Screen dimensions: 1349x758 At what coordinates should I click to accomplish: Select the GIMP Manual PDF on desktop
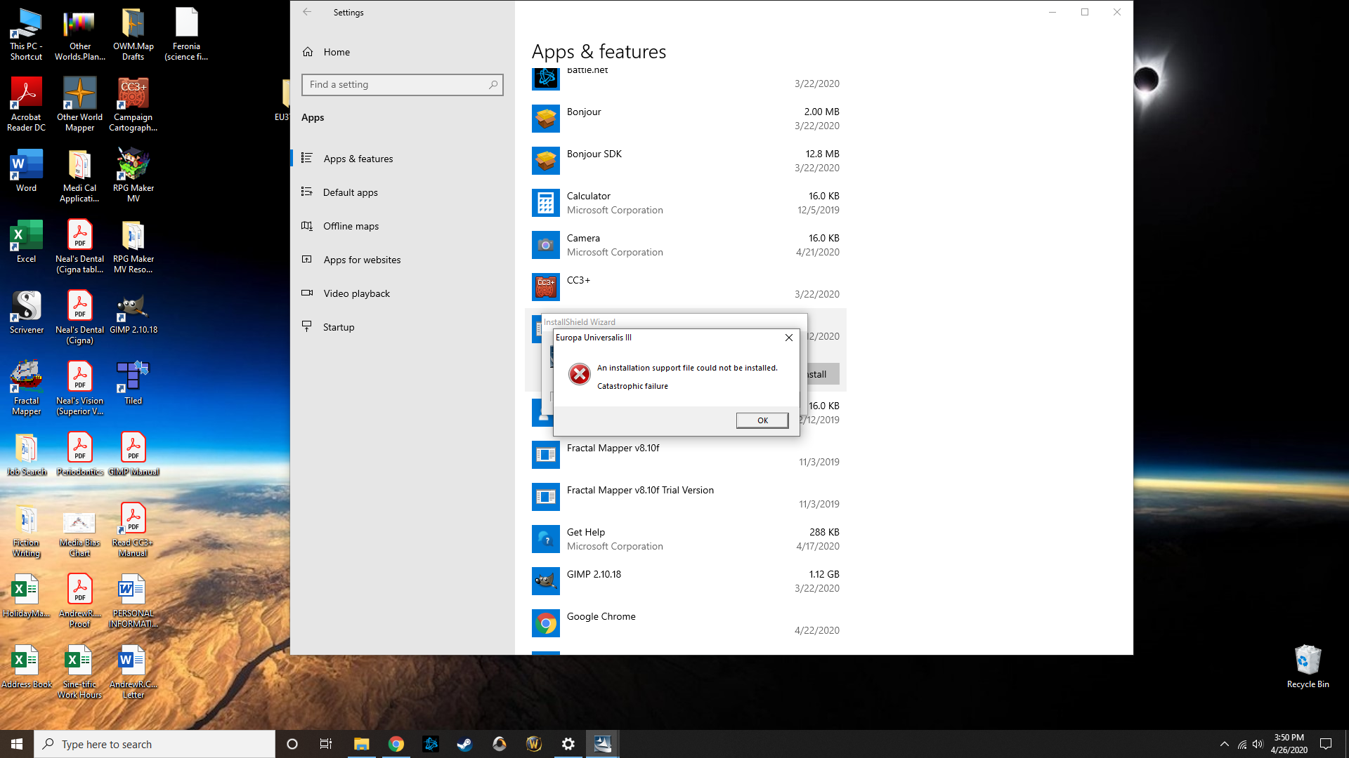click(133, 453)
